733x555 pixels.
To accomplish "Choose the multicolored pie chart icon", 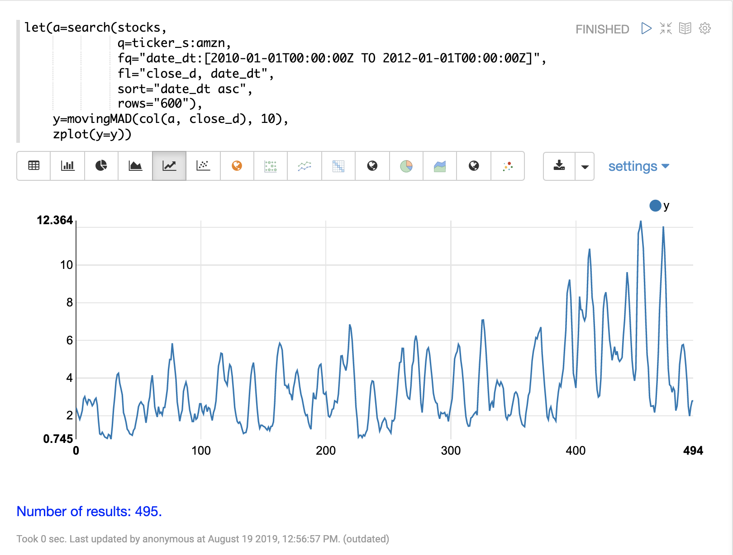I will (x=406, y=166).
